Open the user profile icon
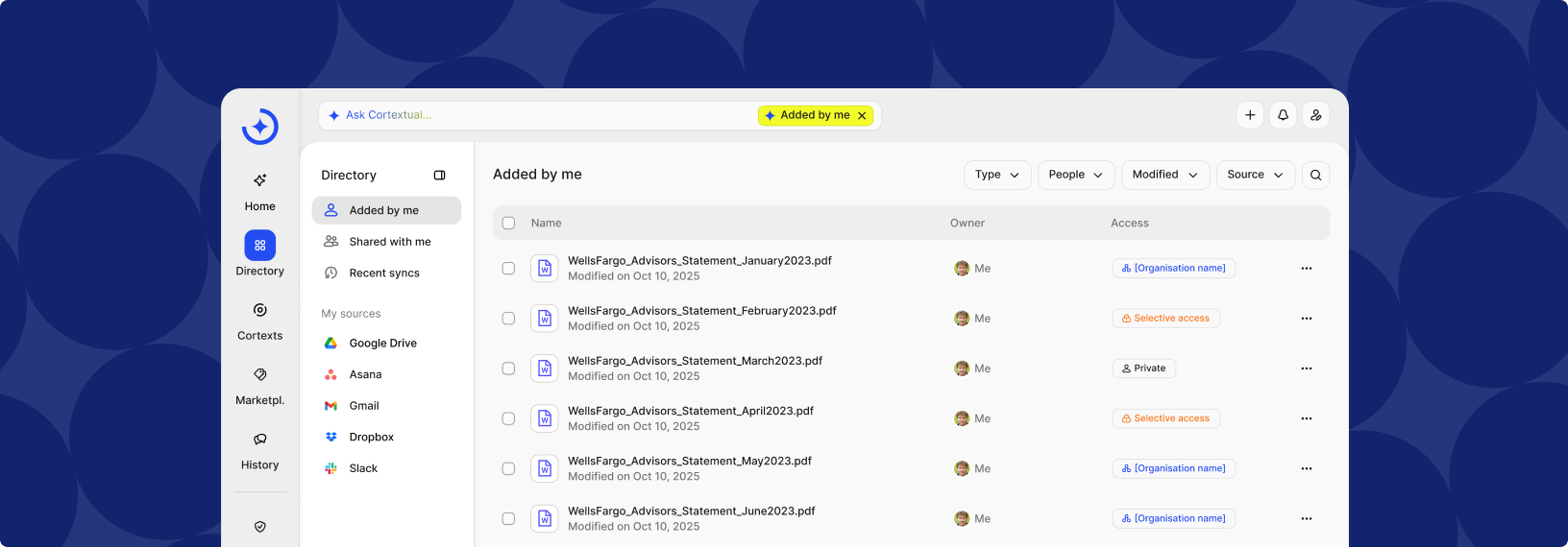Image resolution: width=1568 pixels, height=547 pixels. (x=1315, y=115)
